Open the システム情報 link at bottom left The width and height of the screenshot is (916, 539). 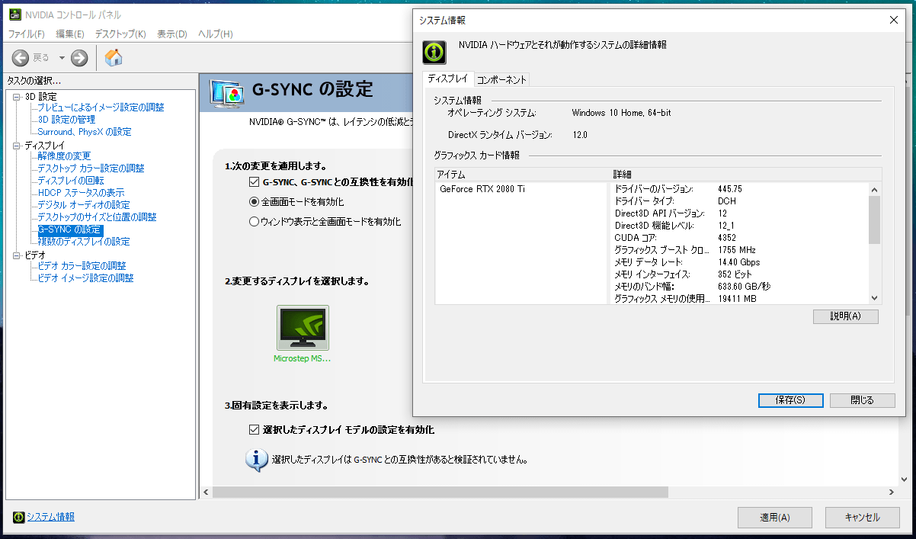pyautogui.click(x=51, y=517)
